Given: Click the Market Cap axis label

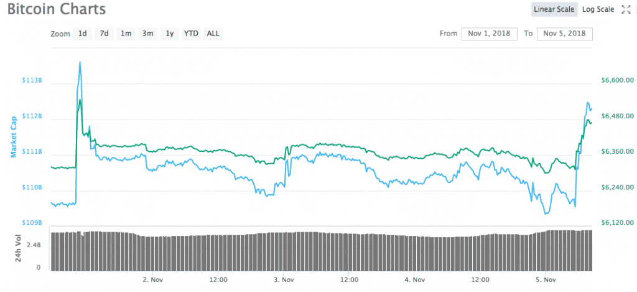Looking at the screenshot, I should [x=14, y=136].
